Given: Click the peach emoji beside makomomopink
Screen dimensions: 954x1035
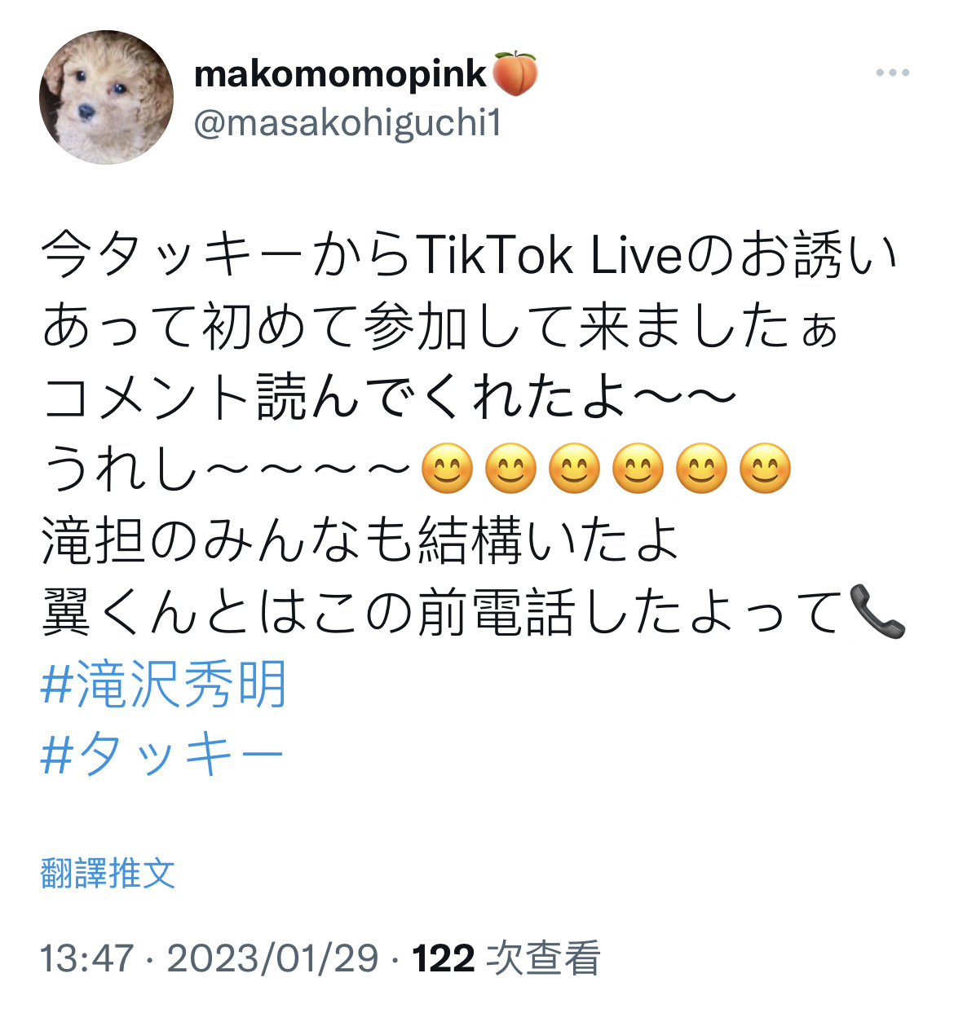Looking at the screenshot, I should pyautogui.click(x=515, y=73).
